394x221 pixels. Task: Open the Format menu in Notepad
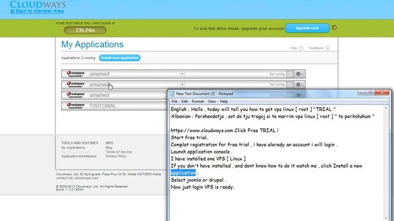point(198,101)
